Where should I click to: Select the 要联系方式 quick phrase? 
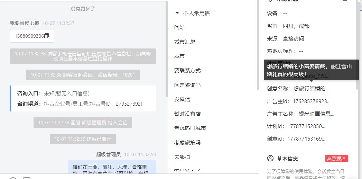(187, 71)
